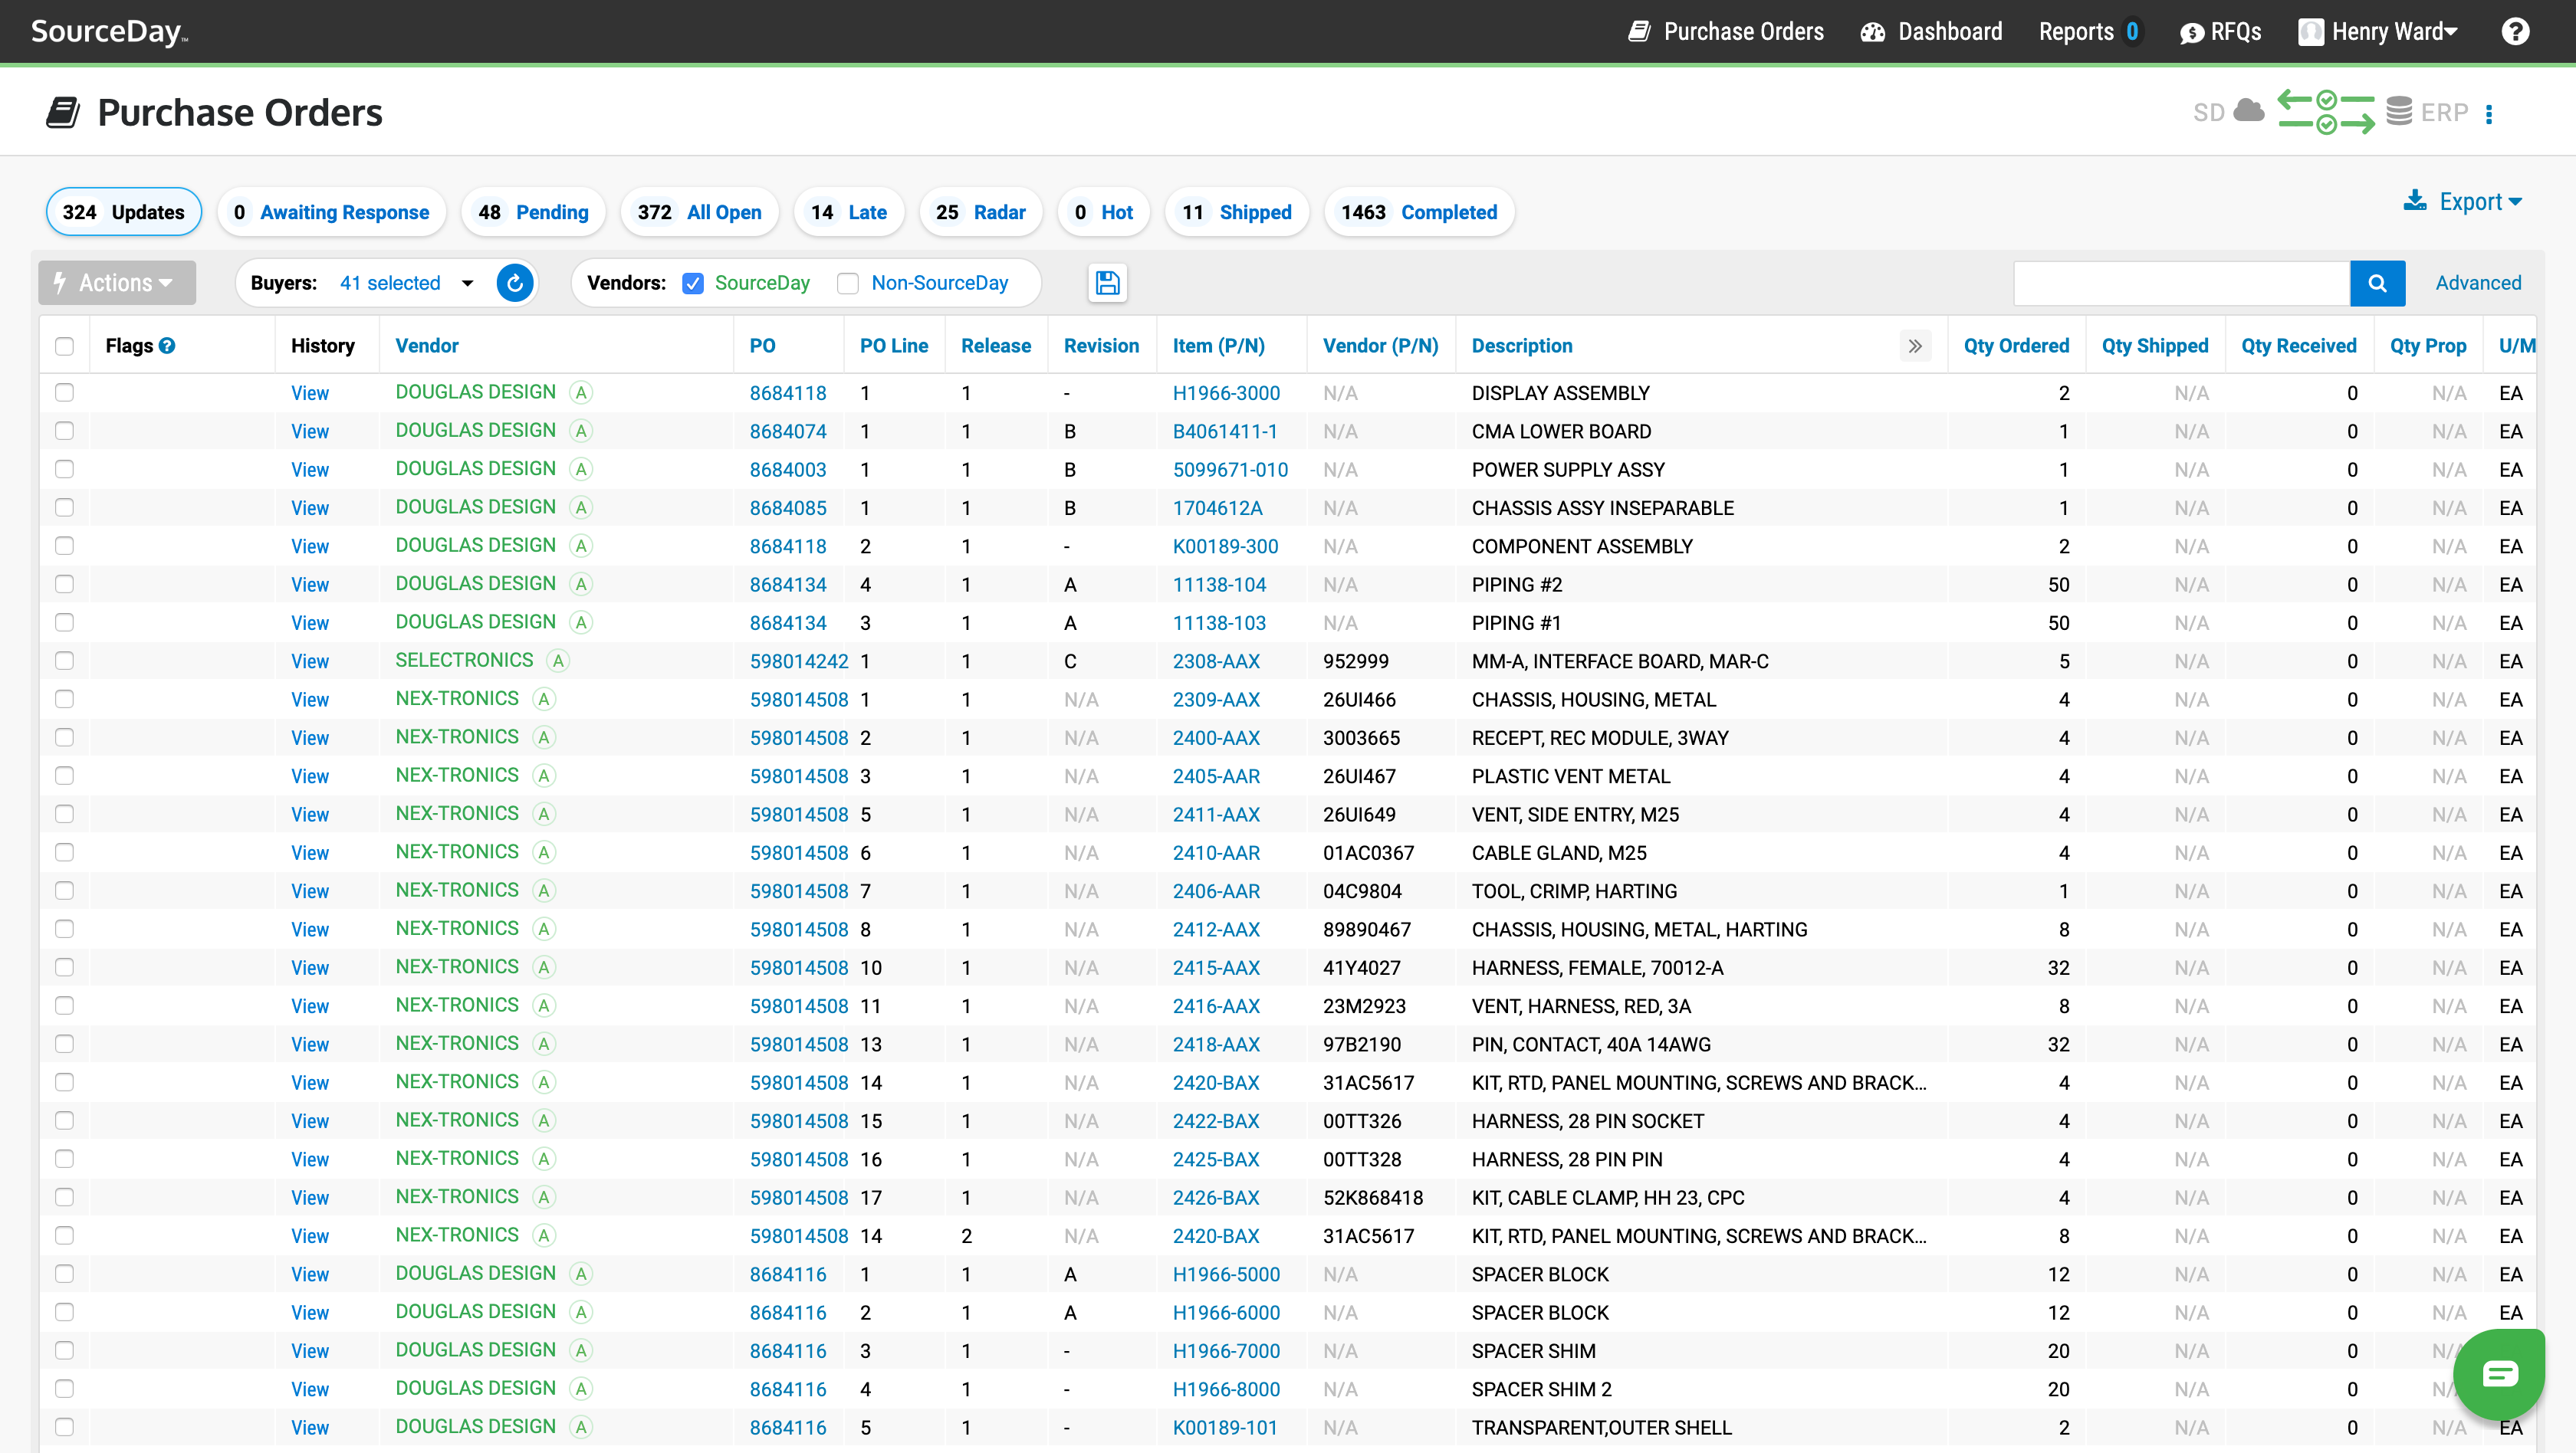2576x1453 pixels.
Task: Toggle the select-all checkbox in table header
Action: click(x=64, y=346)
